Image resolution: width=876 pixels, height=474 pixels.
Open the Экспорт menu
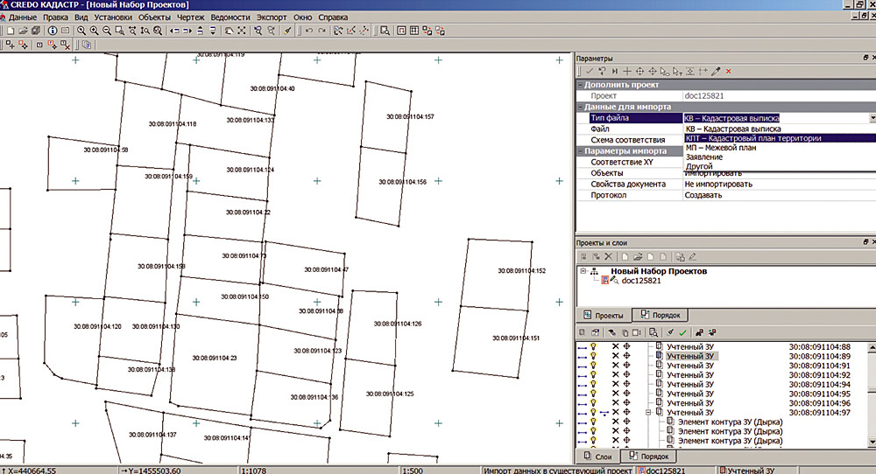click(x=272, y=17)
